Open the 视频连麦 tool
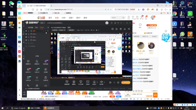This screenshot has height=110, width=196. tap(46, 62)
